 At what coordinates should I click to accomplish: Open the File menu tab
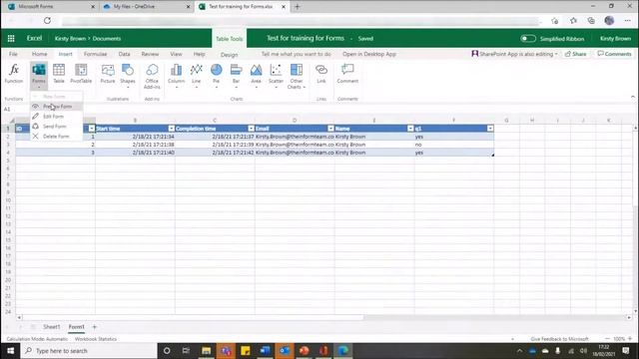click(13, 54)
